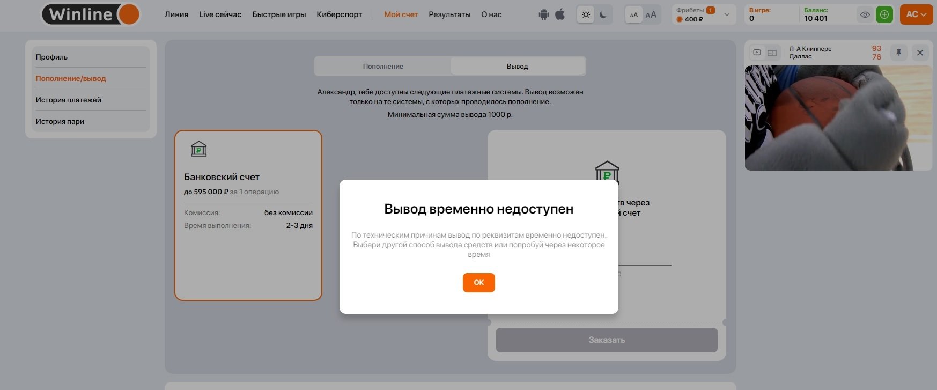This screenshot has width=937, height=390.
Task: Click the green add funds plus icon
Action: click(884, 15)
